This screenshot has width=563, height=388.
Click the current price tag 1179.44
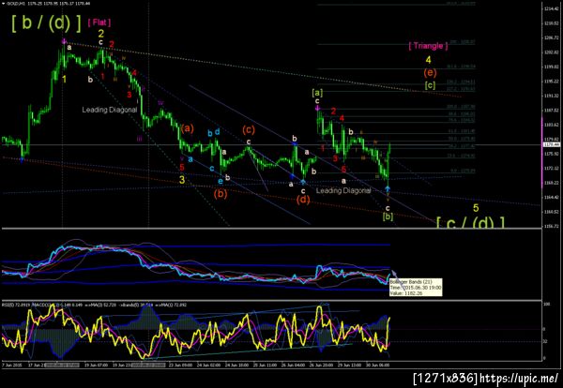552,145
